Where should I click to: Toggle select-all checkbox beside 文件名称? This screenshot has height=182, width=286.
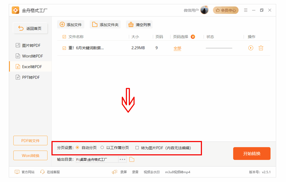click(64, 37)
